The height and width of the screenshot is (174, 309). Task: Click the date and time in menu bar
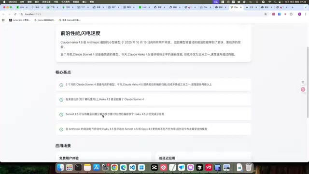point(295,2)
